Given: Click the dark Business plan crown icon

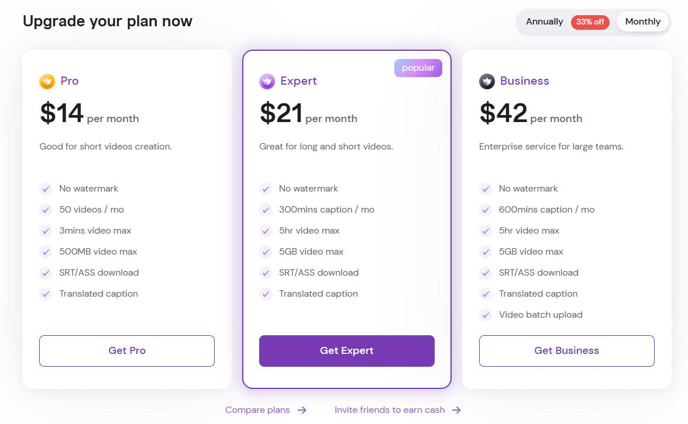Looking at the screenshot, I should coord(487,82).
